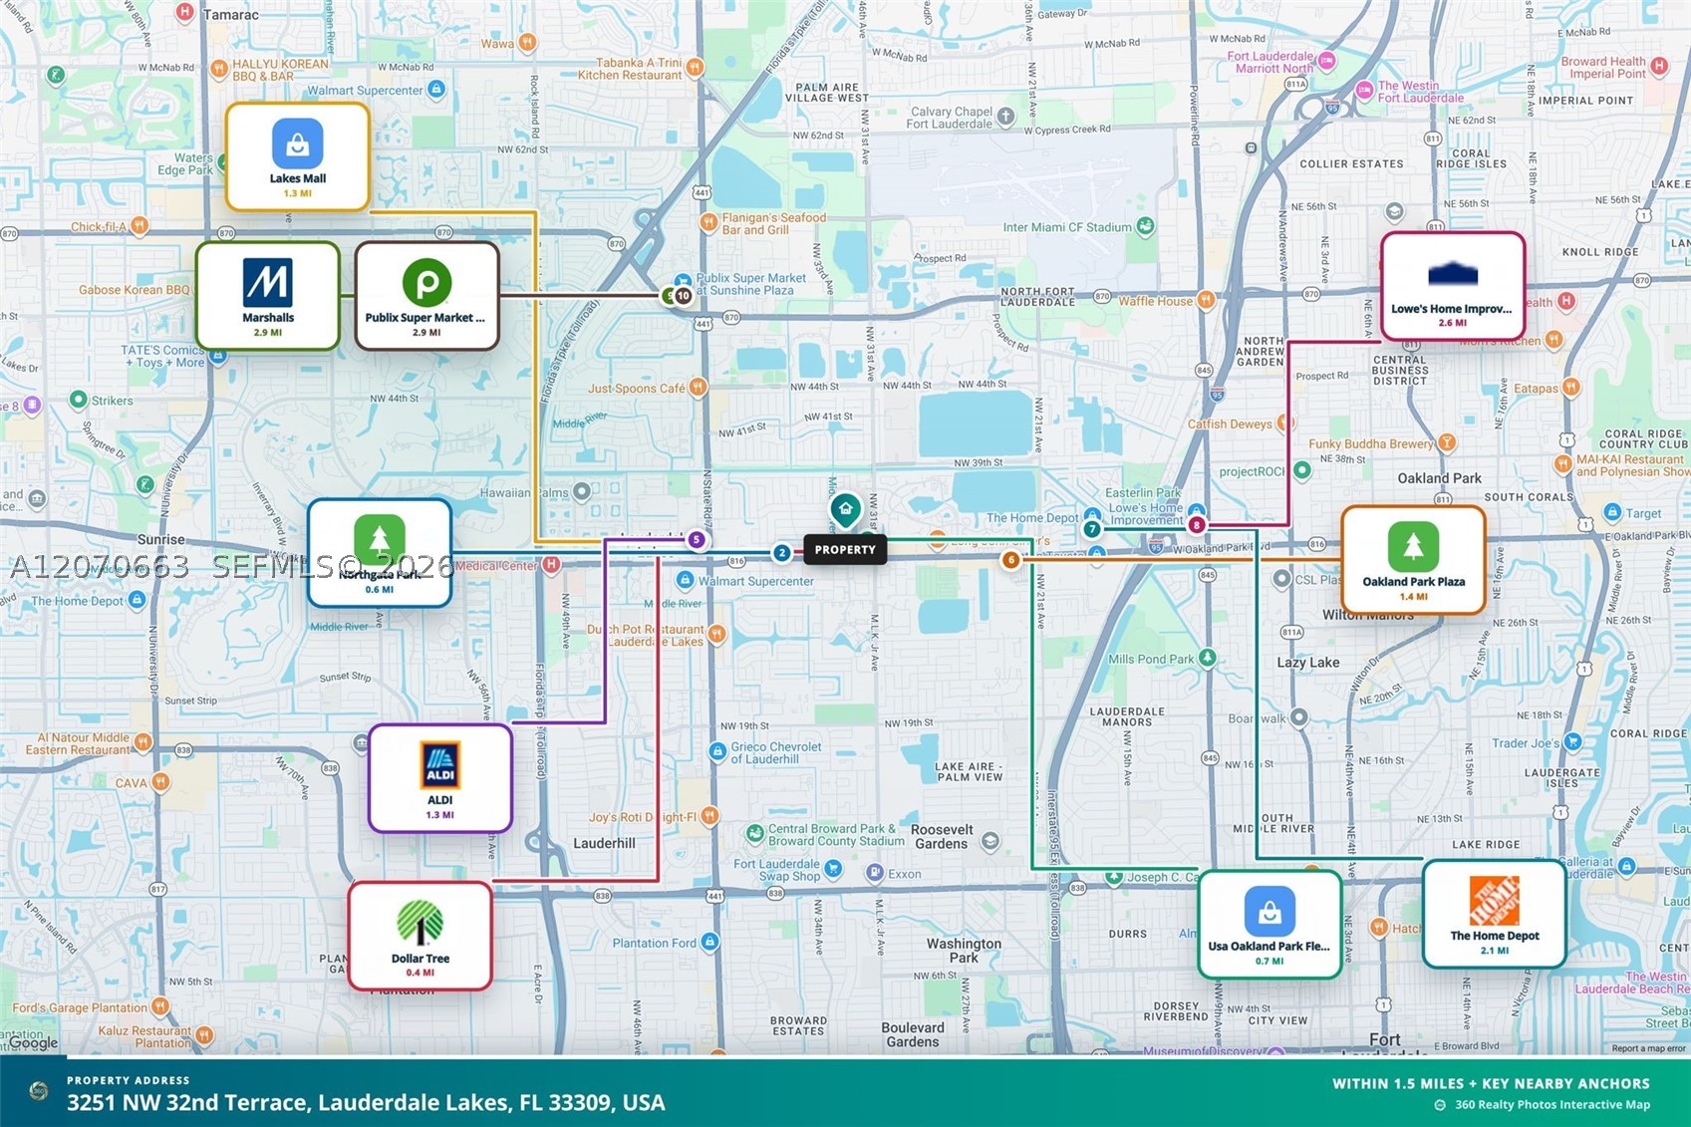Screen dimensions: 1691x1127
Task: Select route marker number 7
Action: [1092, 529]
